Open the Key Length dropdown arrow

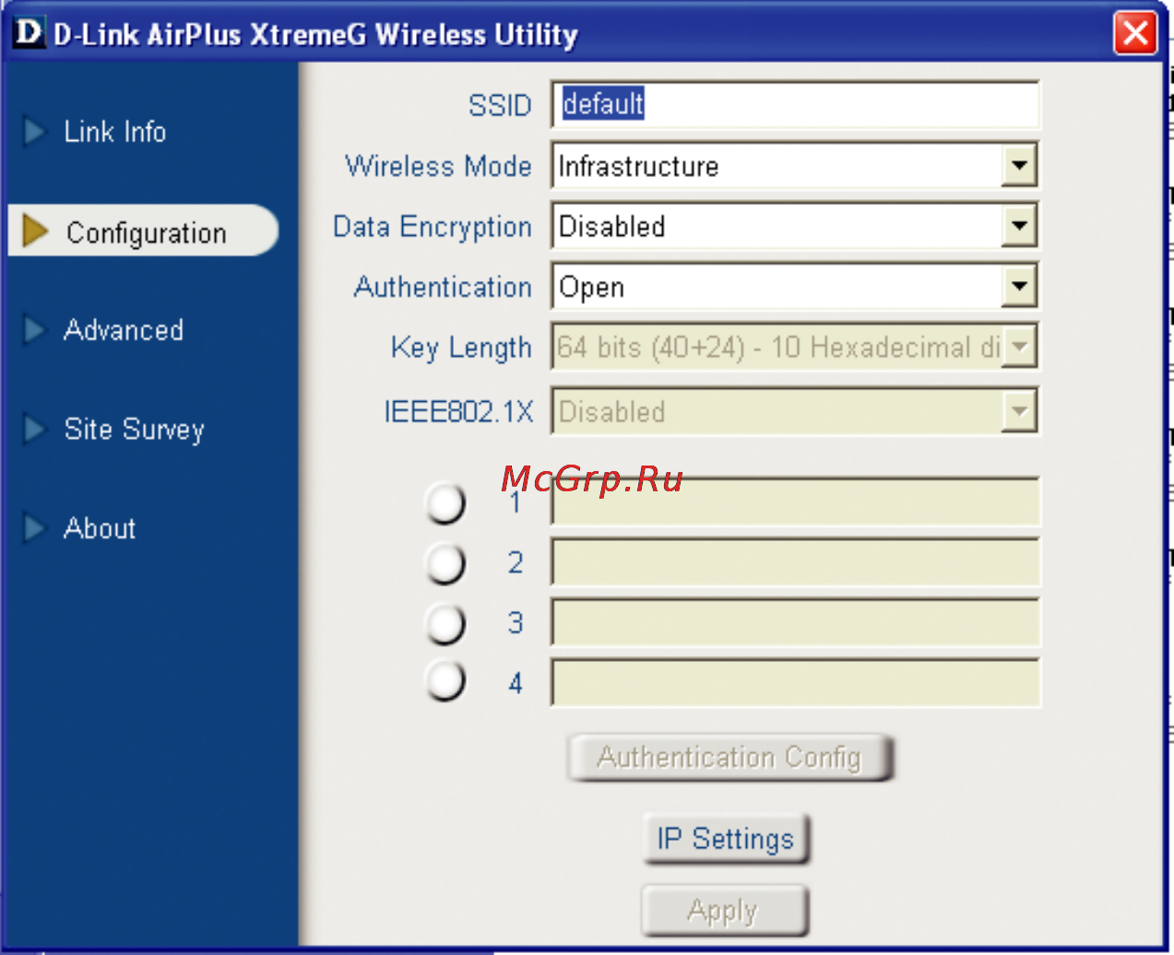tap(1019, 348)
